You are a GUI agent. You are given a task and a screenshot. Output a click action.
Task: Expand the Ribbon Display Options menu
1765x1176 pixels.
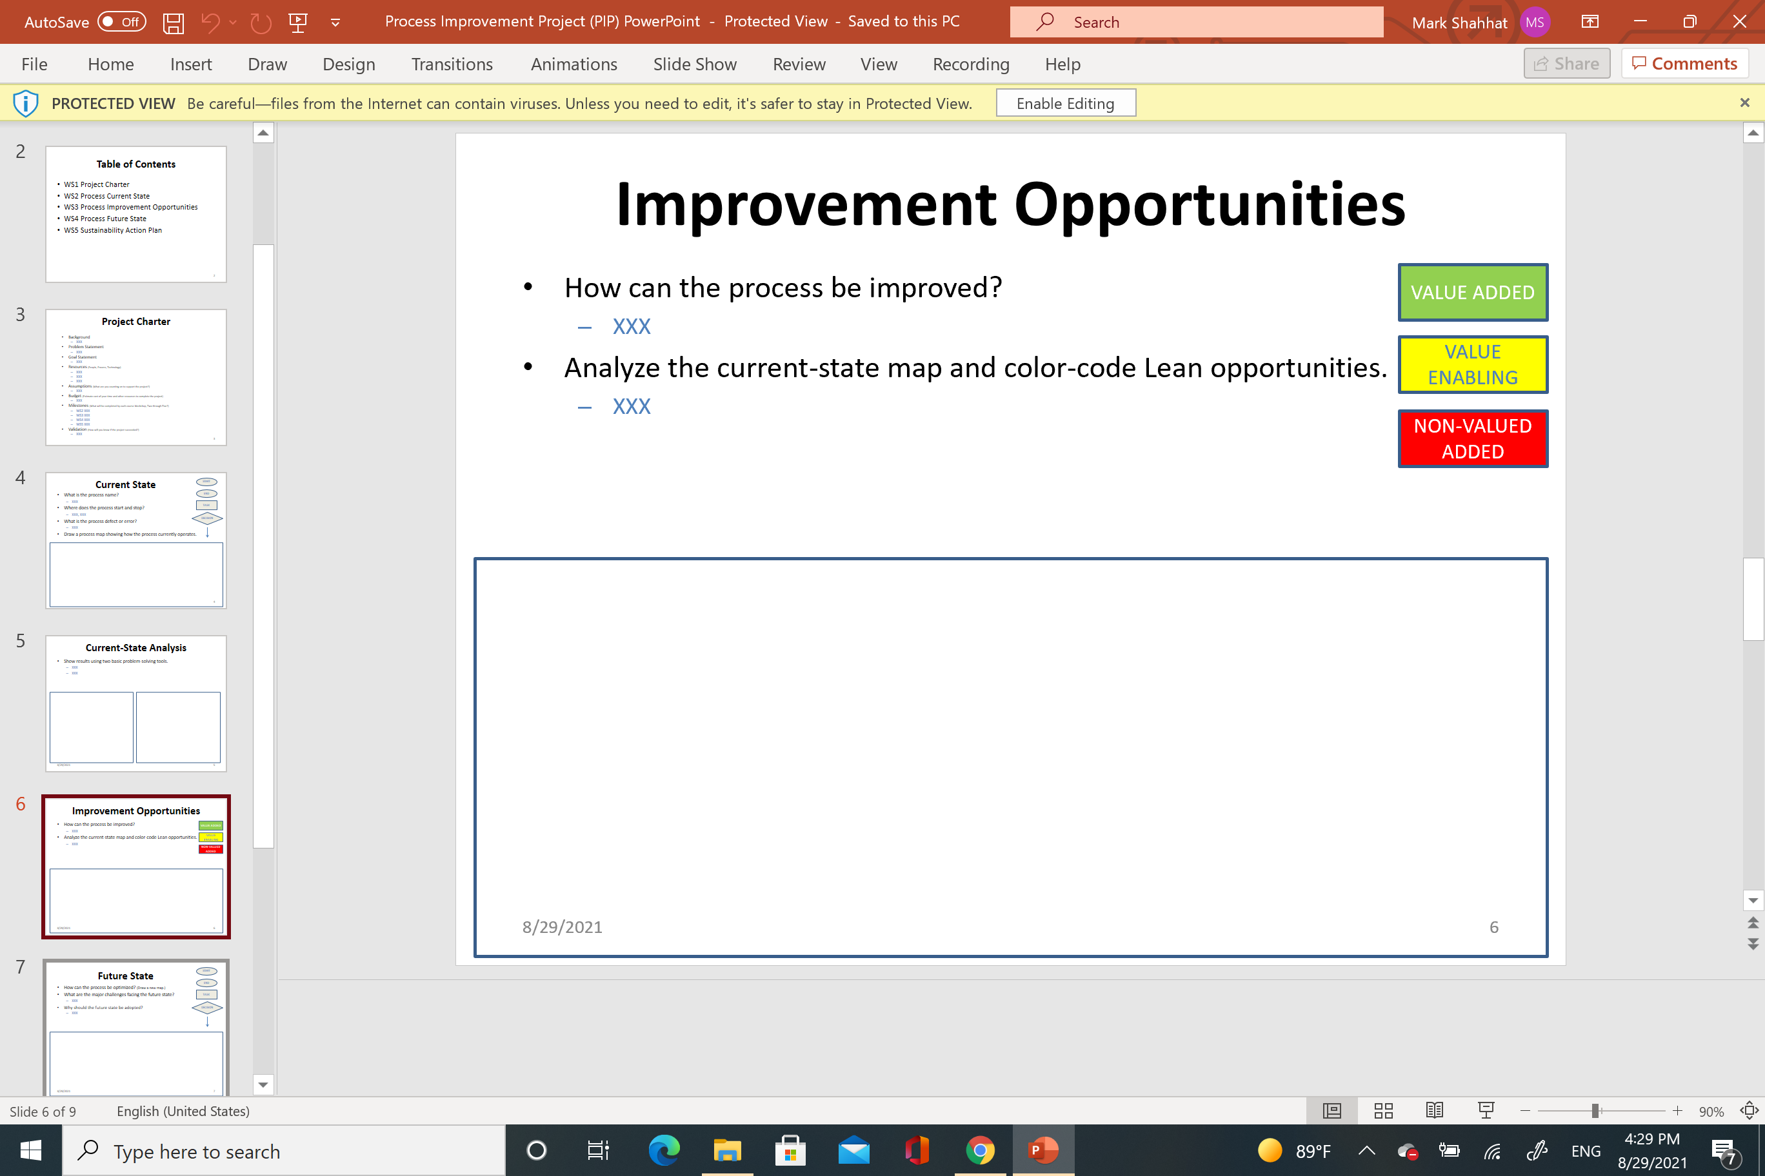click(1590, 22)
